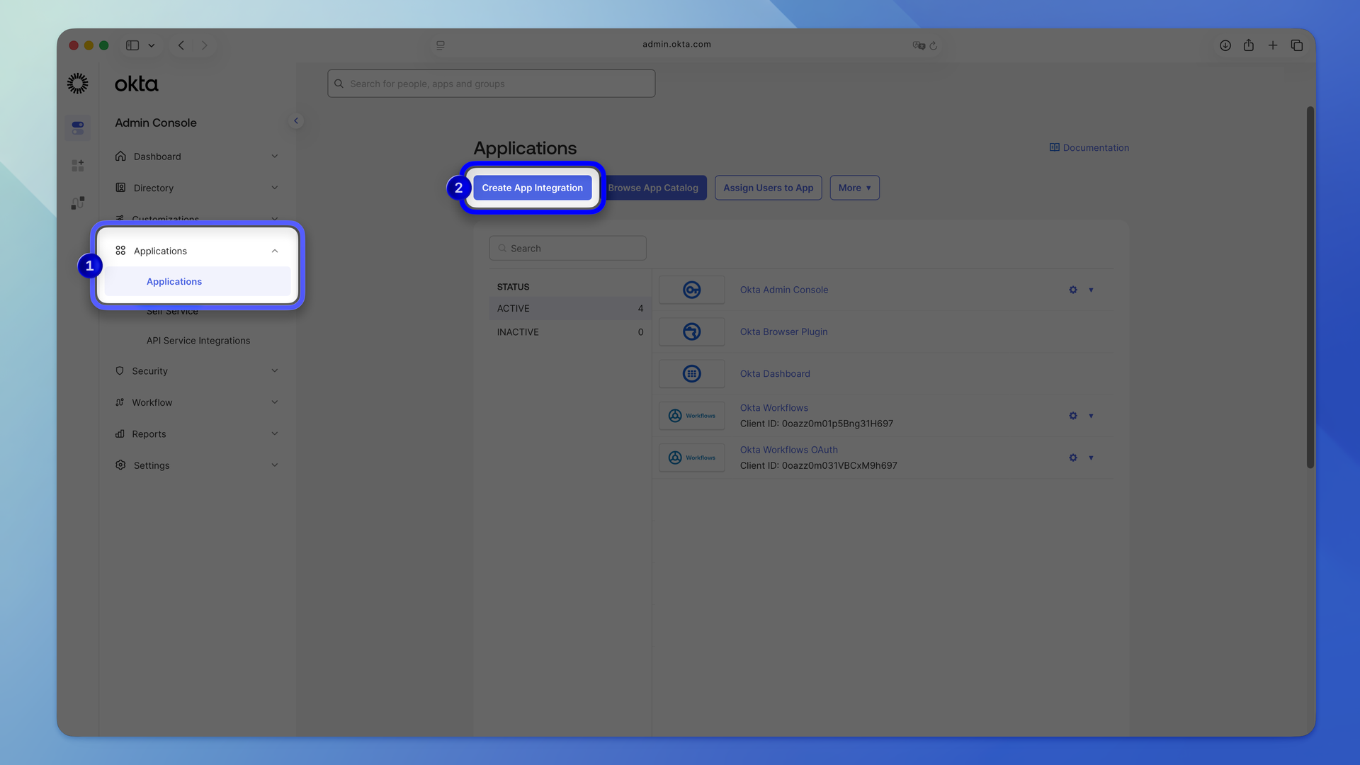Image resolution: width=1360 pixels, height=765 pixels.
Task: Collapse the sidebar with the arrow button
Action: 296,121
